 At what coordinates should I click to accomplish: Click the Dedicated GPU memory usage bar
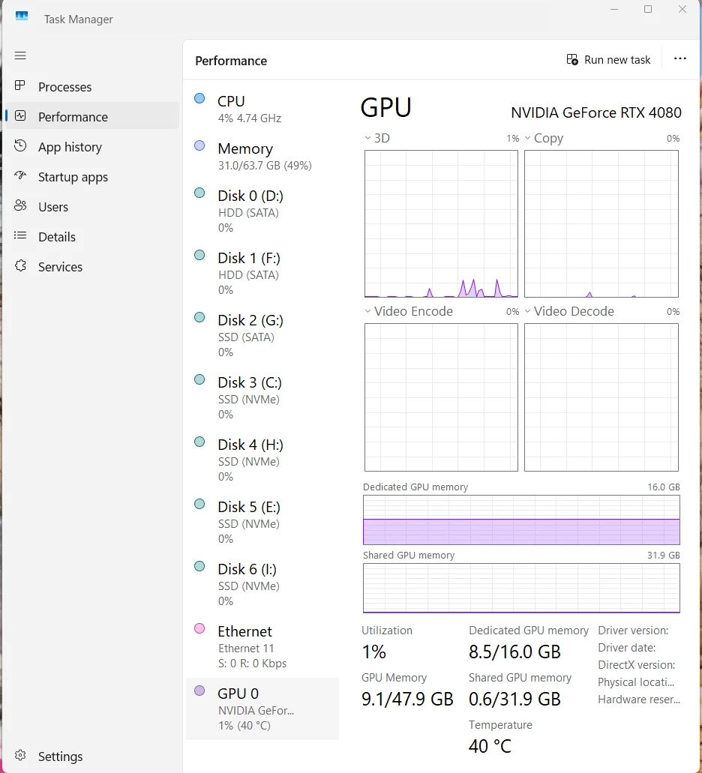(x=521, y=520)
